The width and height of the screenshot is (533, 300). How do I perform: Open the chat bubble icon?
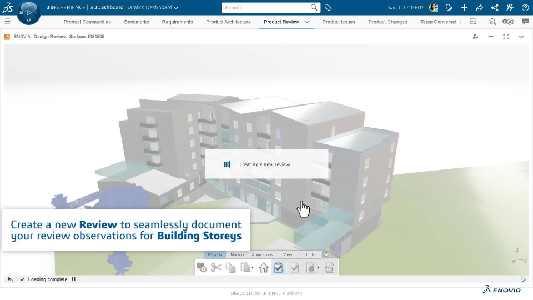525,22
